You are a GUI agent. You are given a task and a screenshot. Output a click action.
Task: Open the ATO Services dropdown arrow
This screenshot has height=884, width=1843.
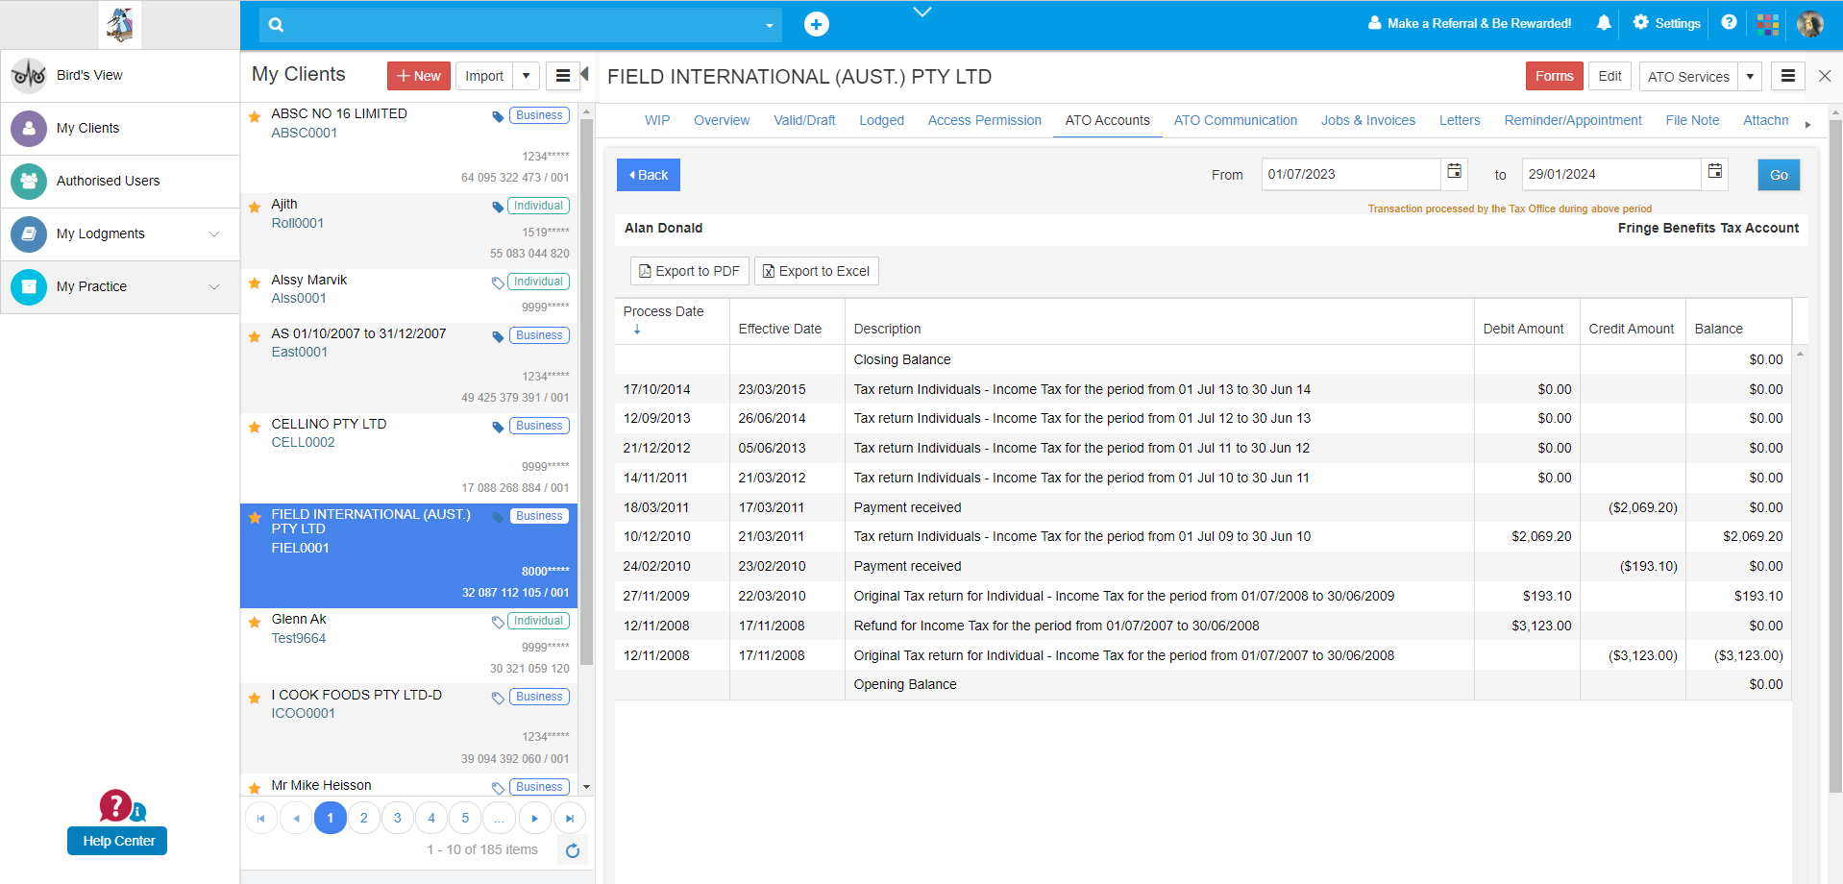[x=1750, y=77]
